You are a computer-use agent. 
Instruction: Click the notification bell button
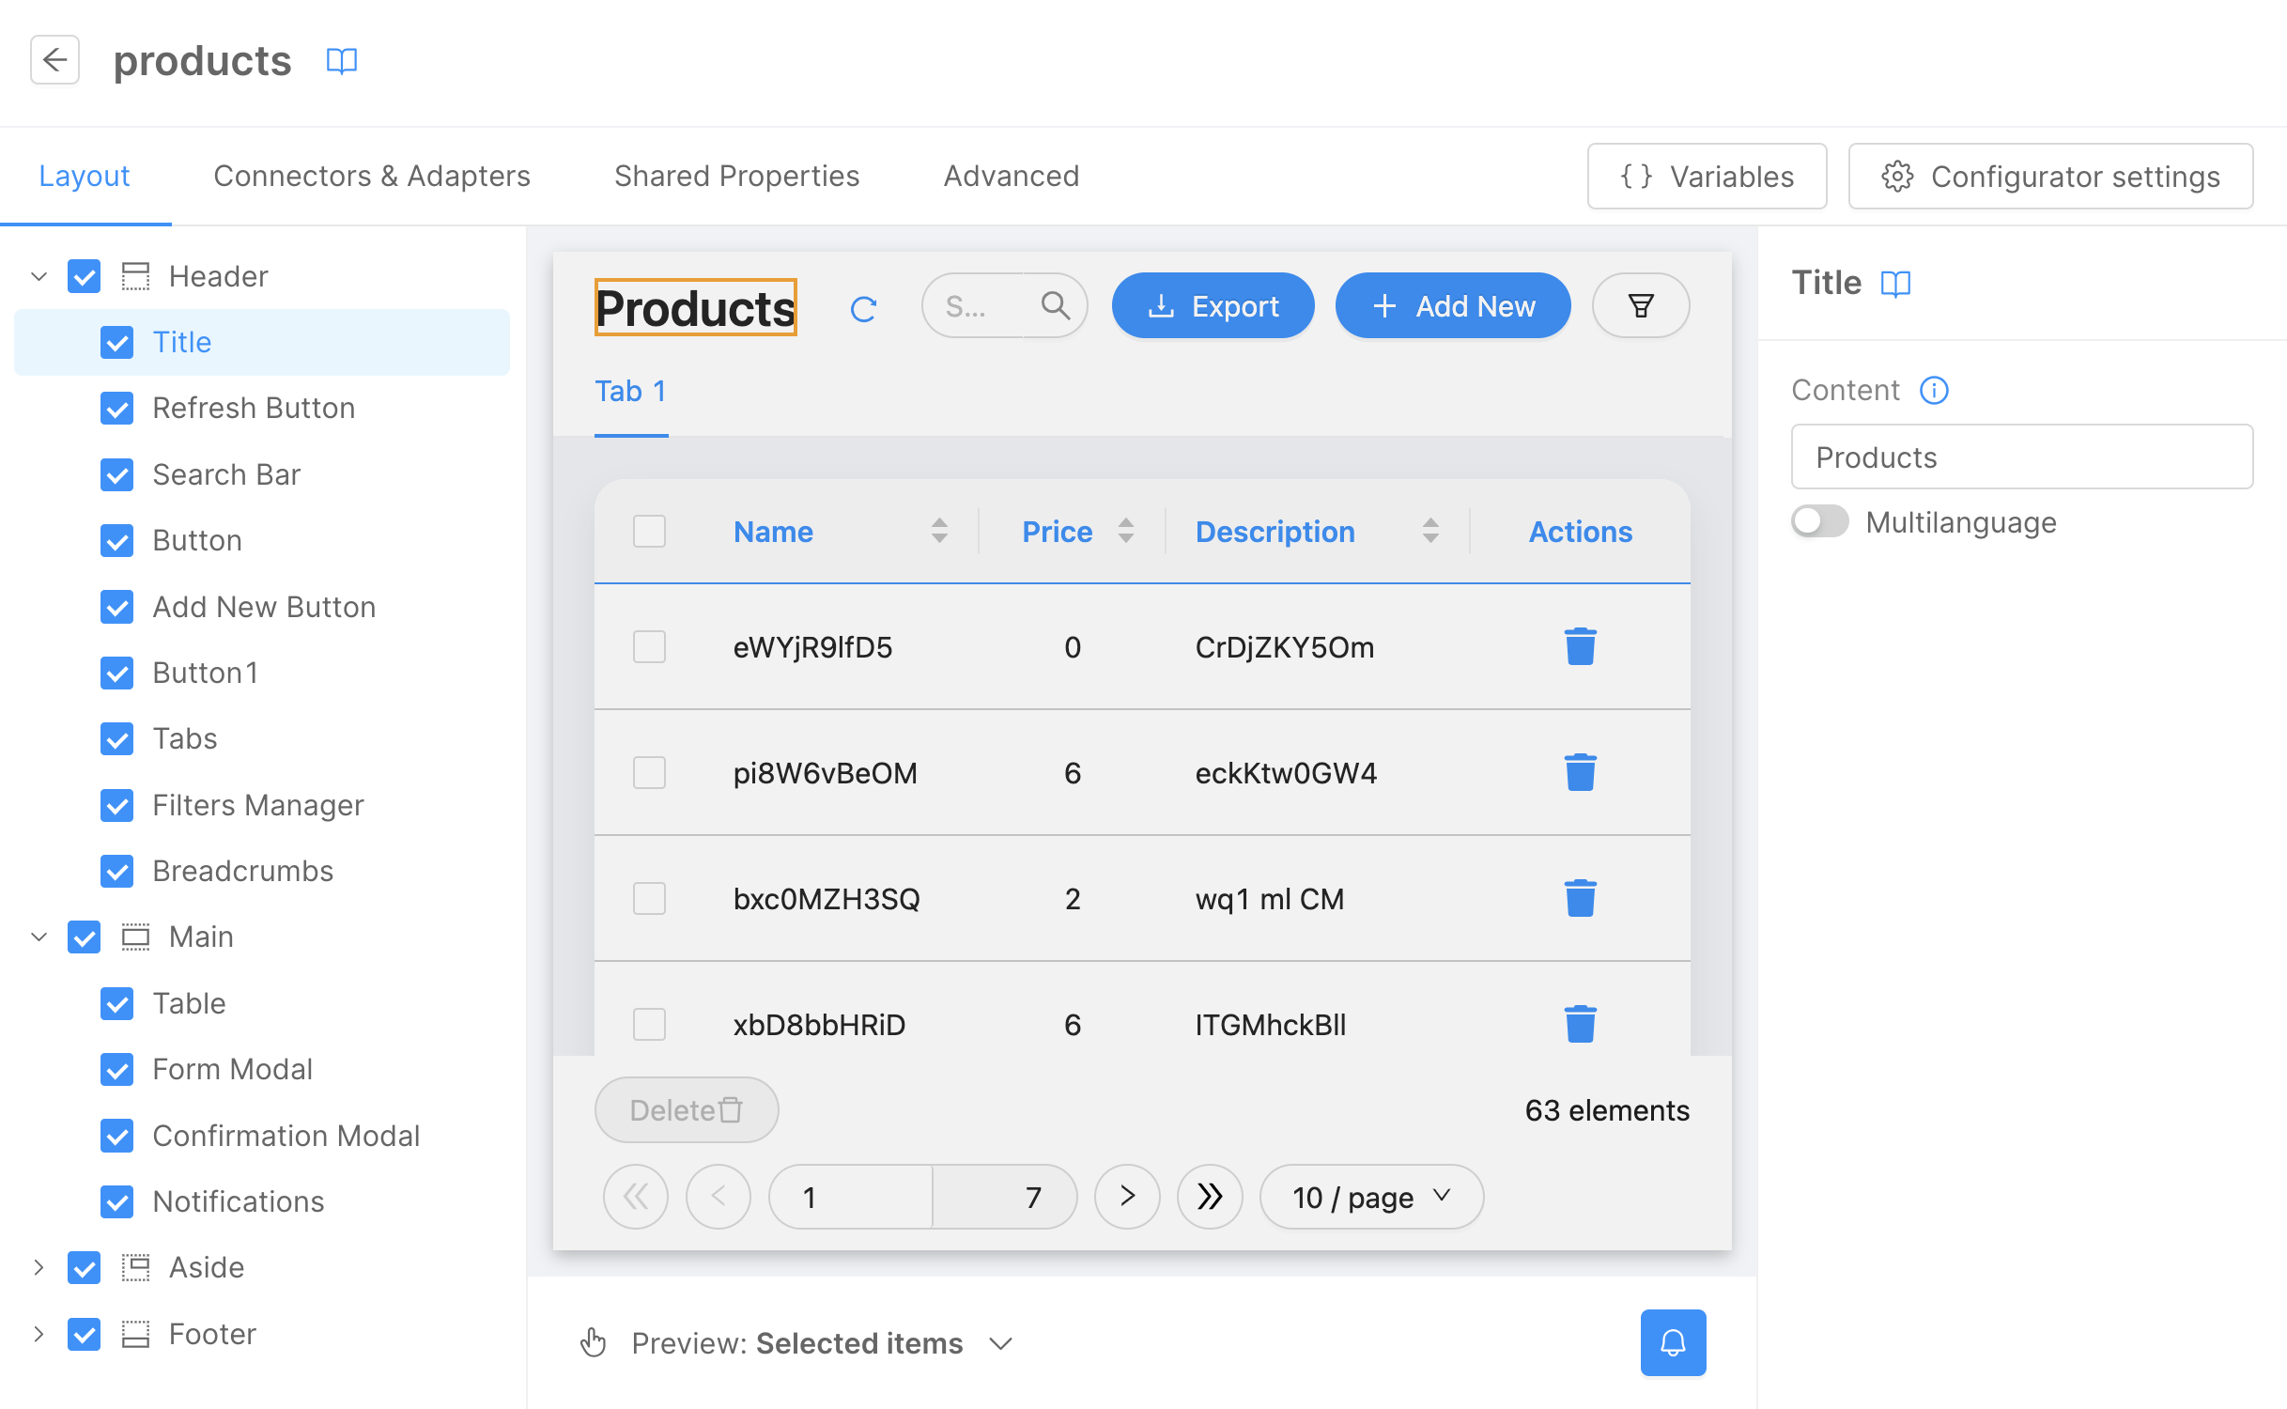[x=1672, y=1342]
